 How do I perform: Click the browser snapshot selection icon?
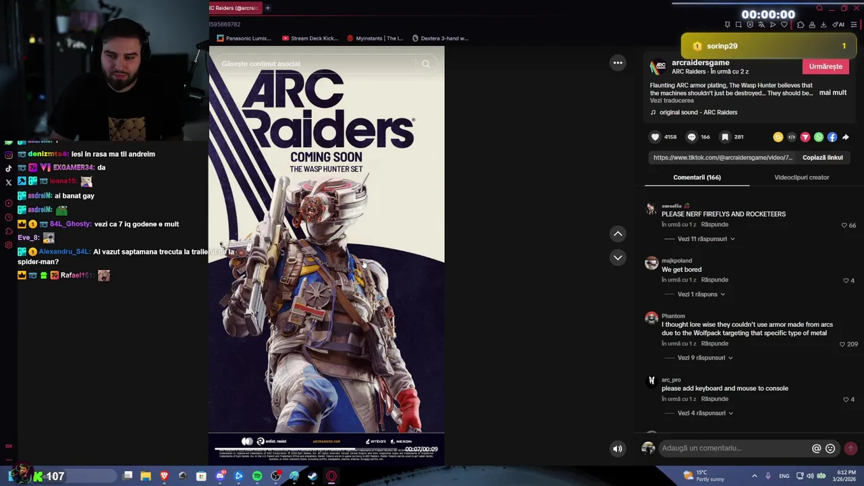[x=738, y=25]
